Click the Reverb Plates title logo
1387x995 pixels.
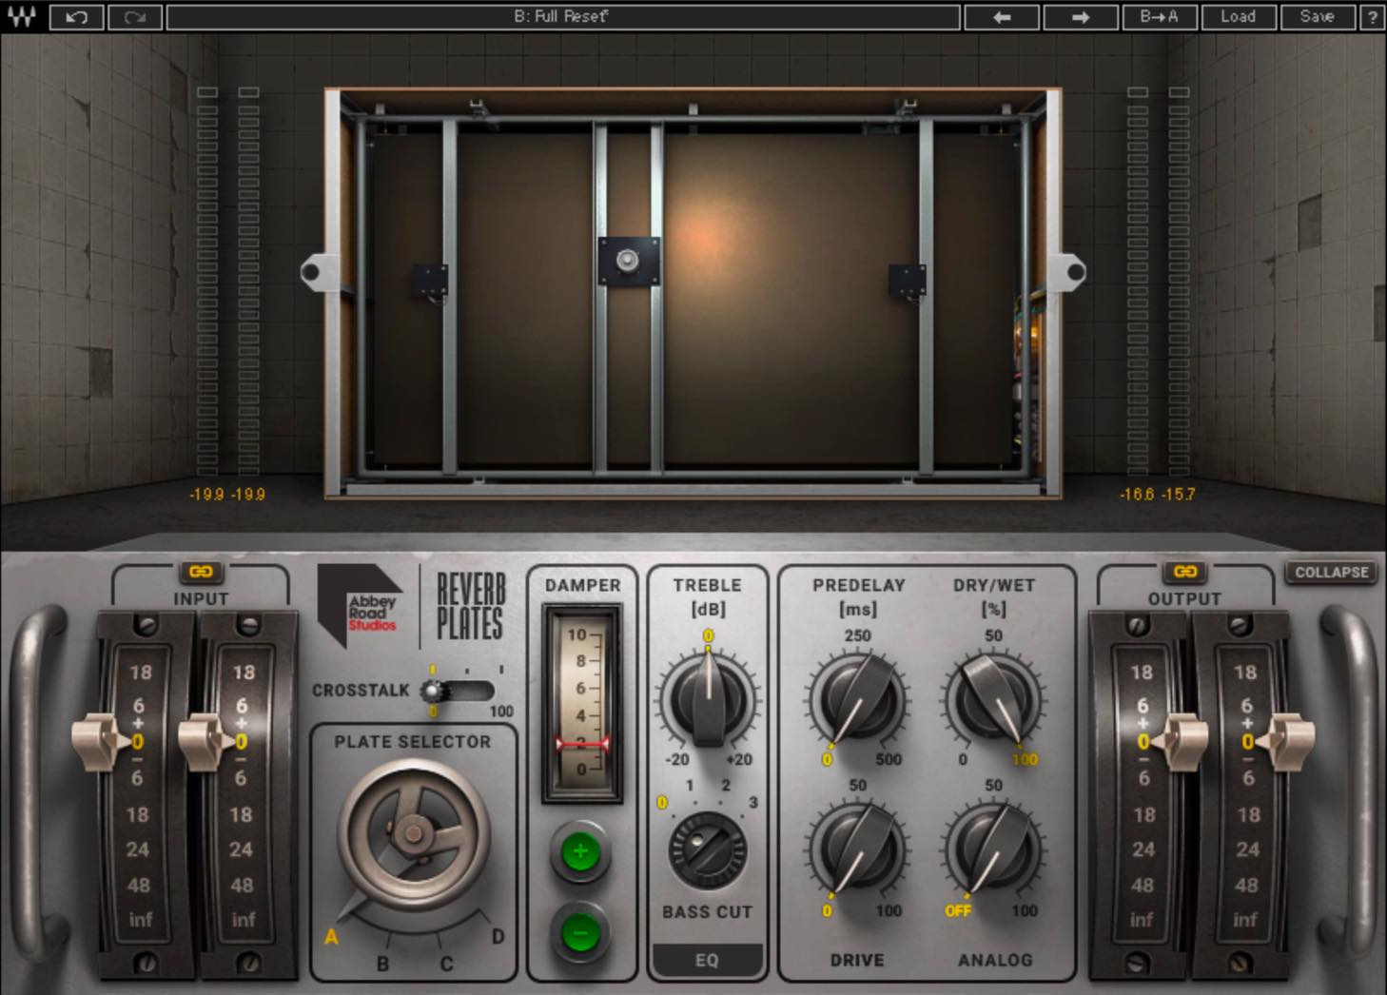point(470,606)
